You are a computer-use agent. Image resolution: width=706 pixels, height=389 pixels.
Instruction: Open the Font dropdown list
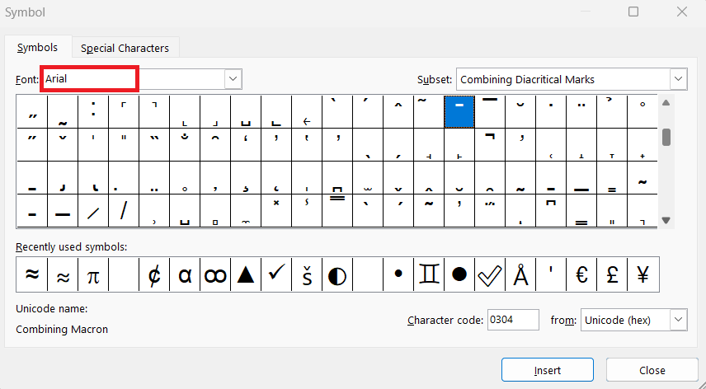click(x=233, y=79)
